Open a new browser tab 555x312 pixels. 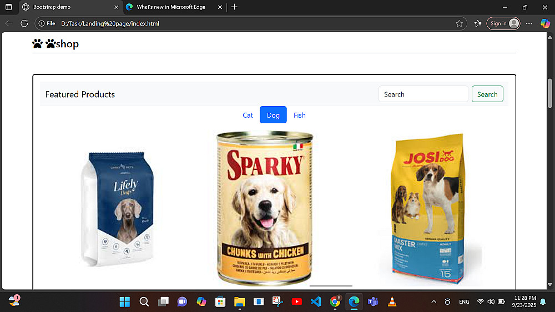point(234,7)
